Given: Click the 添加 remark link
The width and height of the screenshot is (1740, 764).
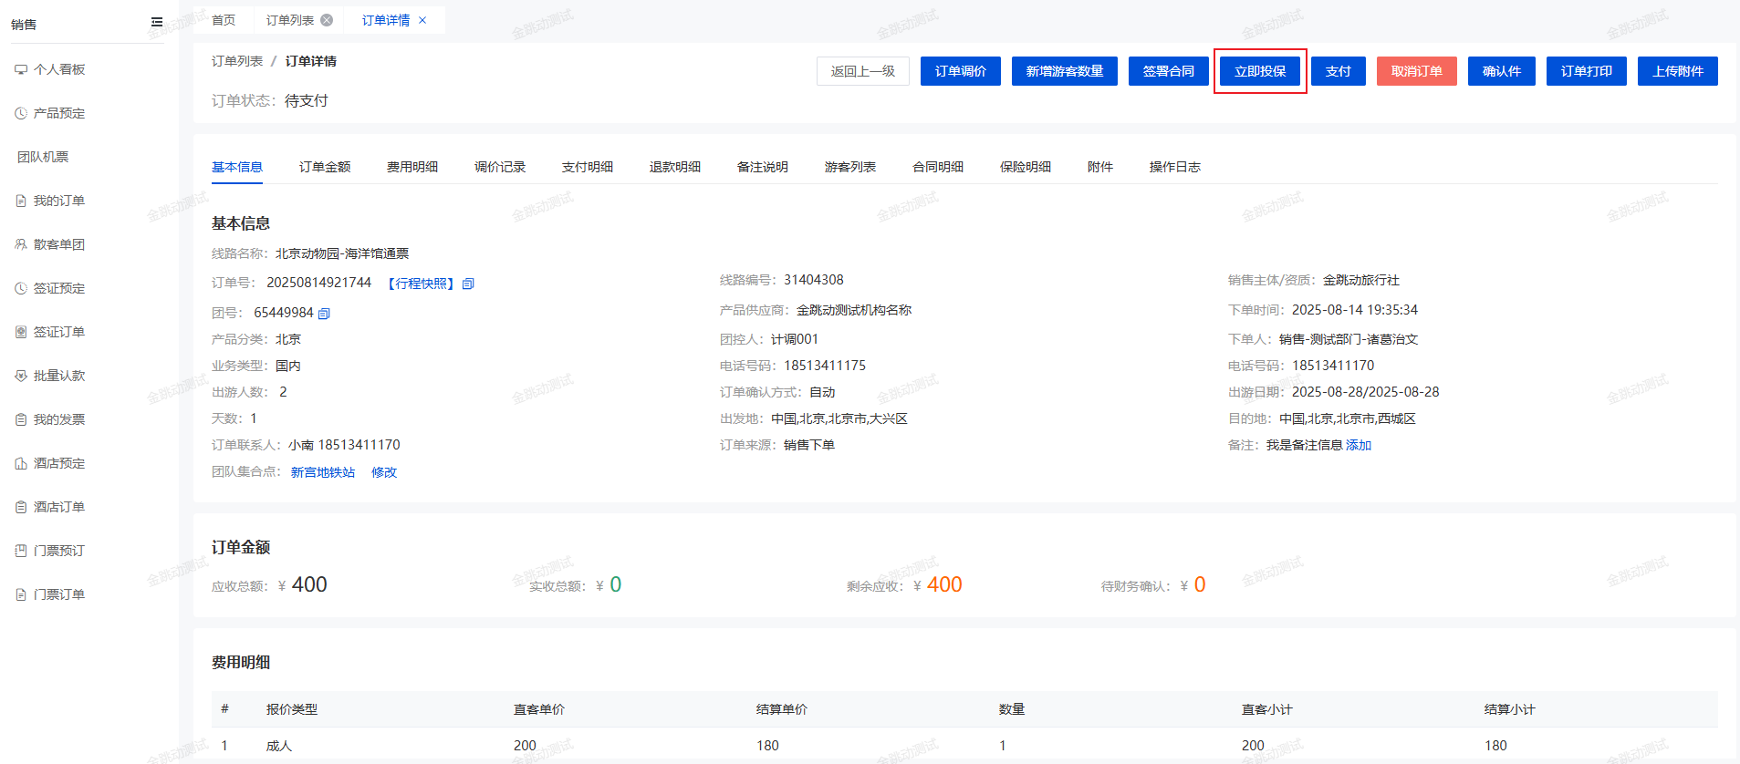Looking at the screenshot, I should click(x=1359, y=445).
